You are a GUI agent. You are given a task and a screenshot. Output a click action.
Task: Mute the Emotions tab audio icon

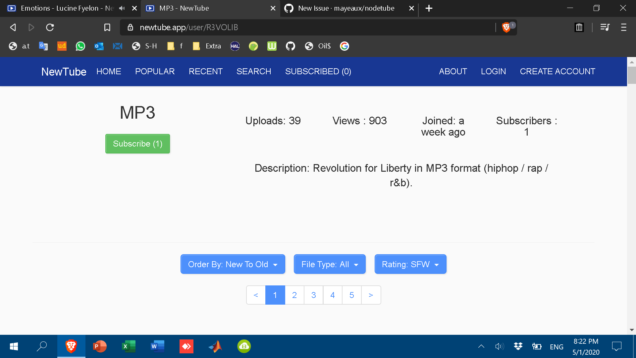coord(122,8)
